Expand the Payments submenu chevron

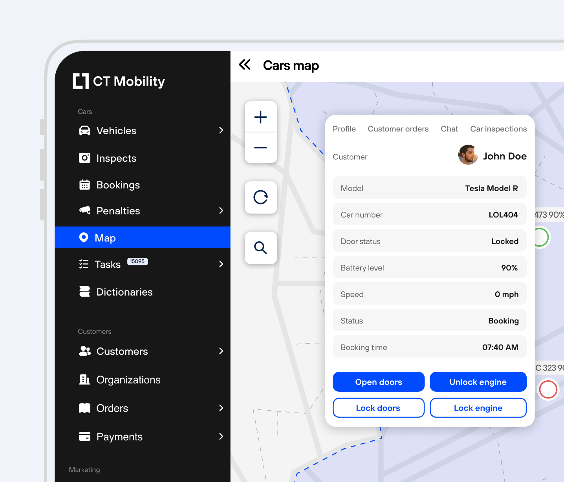[x=221, y=436]
